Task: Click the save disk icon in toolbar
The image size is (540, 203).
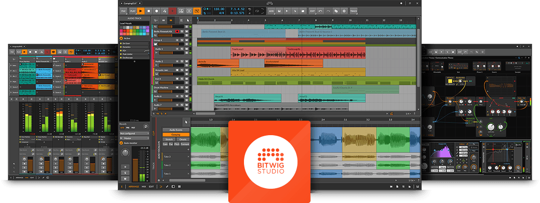Action: (x=278, y=10)
